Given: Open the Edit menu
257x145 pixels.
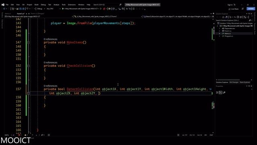Looking at the screenshot, I should [12, 5].
